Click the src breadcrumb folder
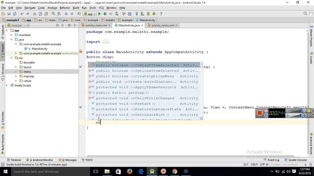This screenshot has height=176, width=314. (38, 20)
